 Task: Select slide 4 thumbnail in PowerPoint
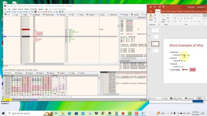155,51
